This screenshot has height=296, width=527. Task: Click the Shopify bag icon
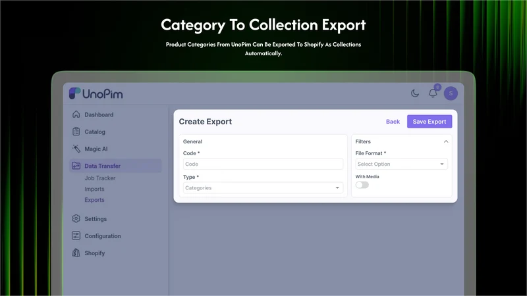pyautogui.click(x=76, y=253)
